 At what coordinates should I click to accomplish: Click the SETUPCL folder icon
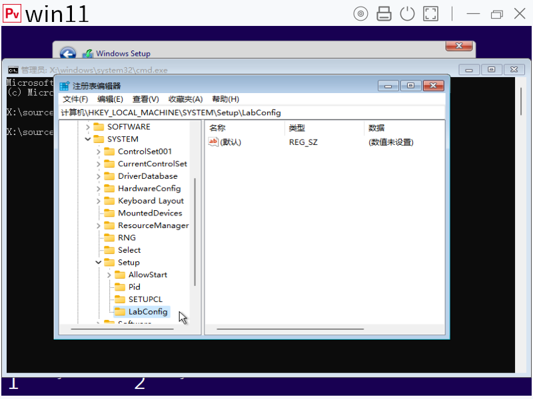coord(120,299)
